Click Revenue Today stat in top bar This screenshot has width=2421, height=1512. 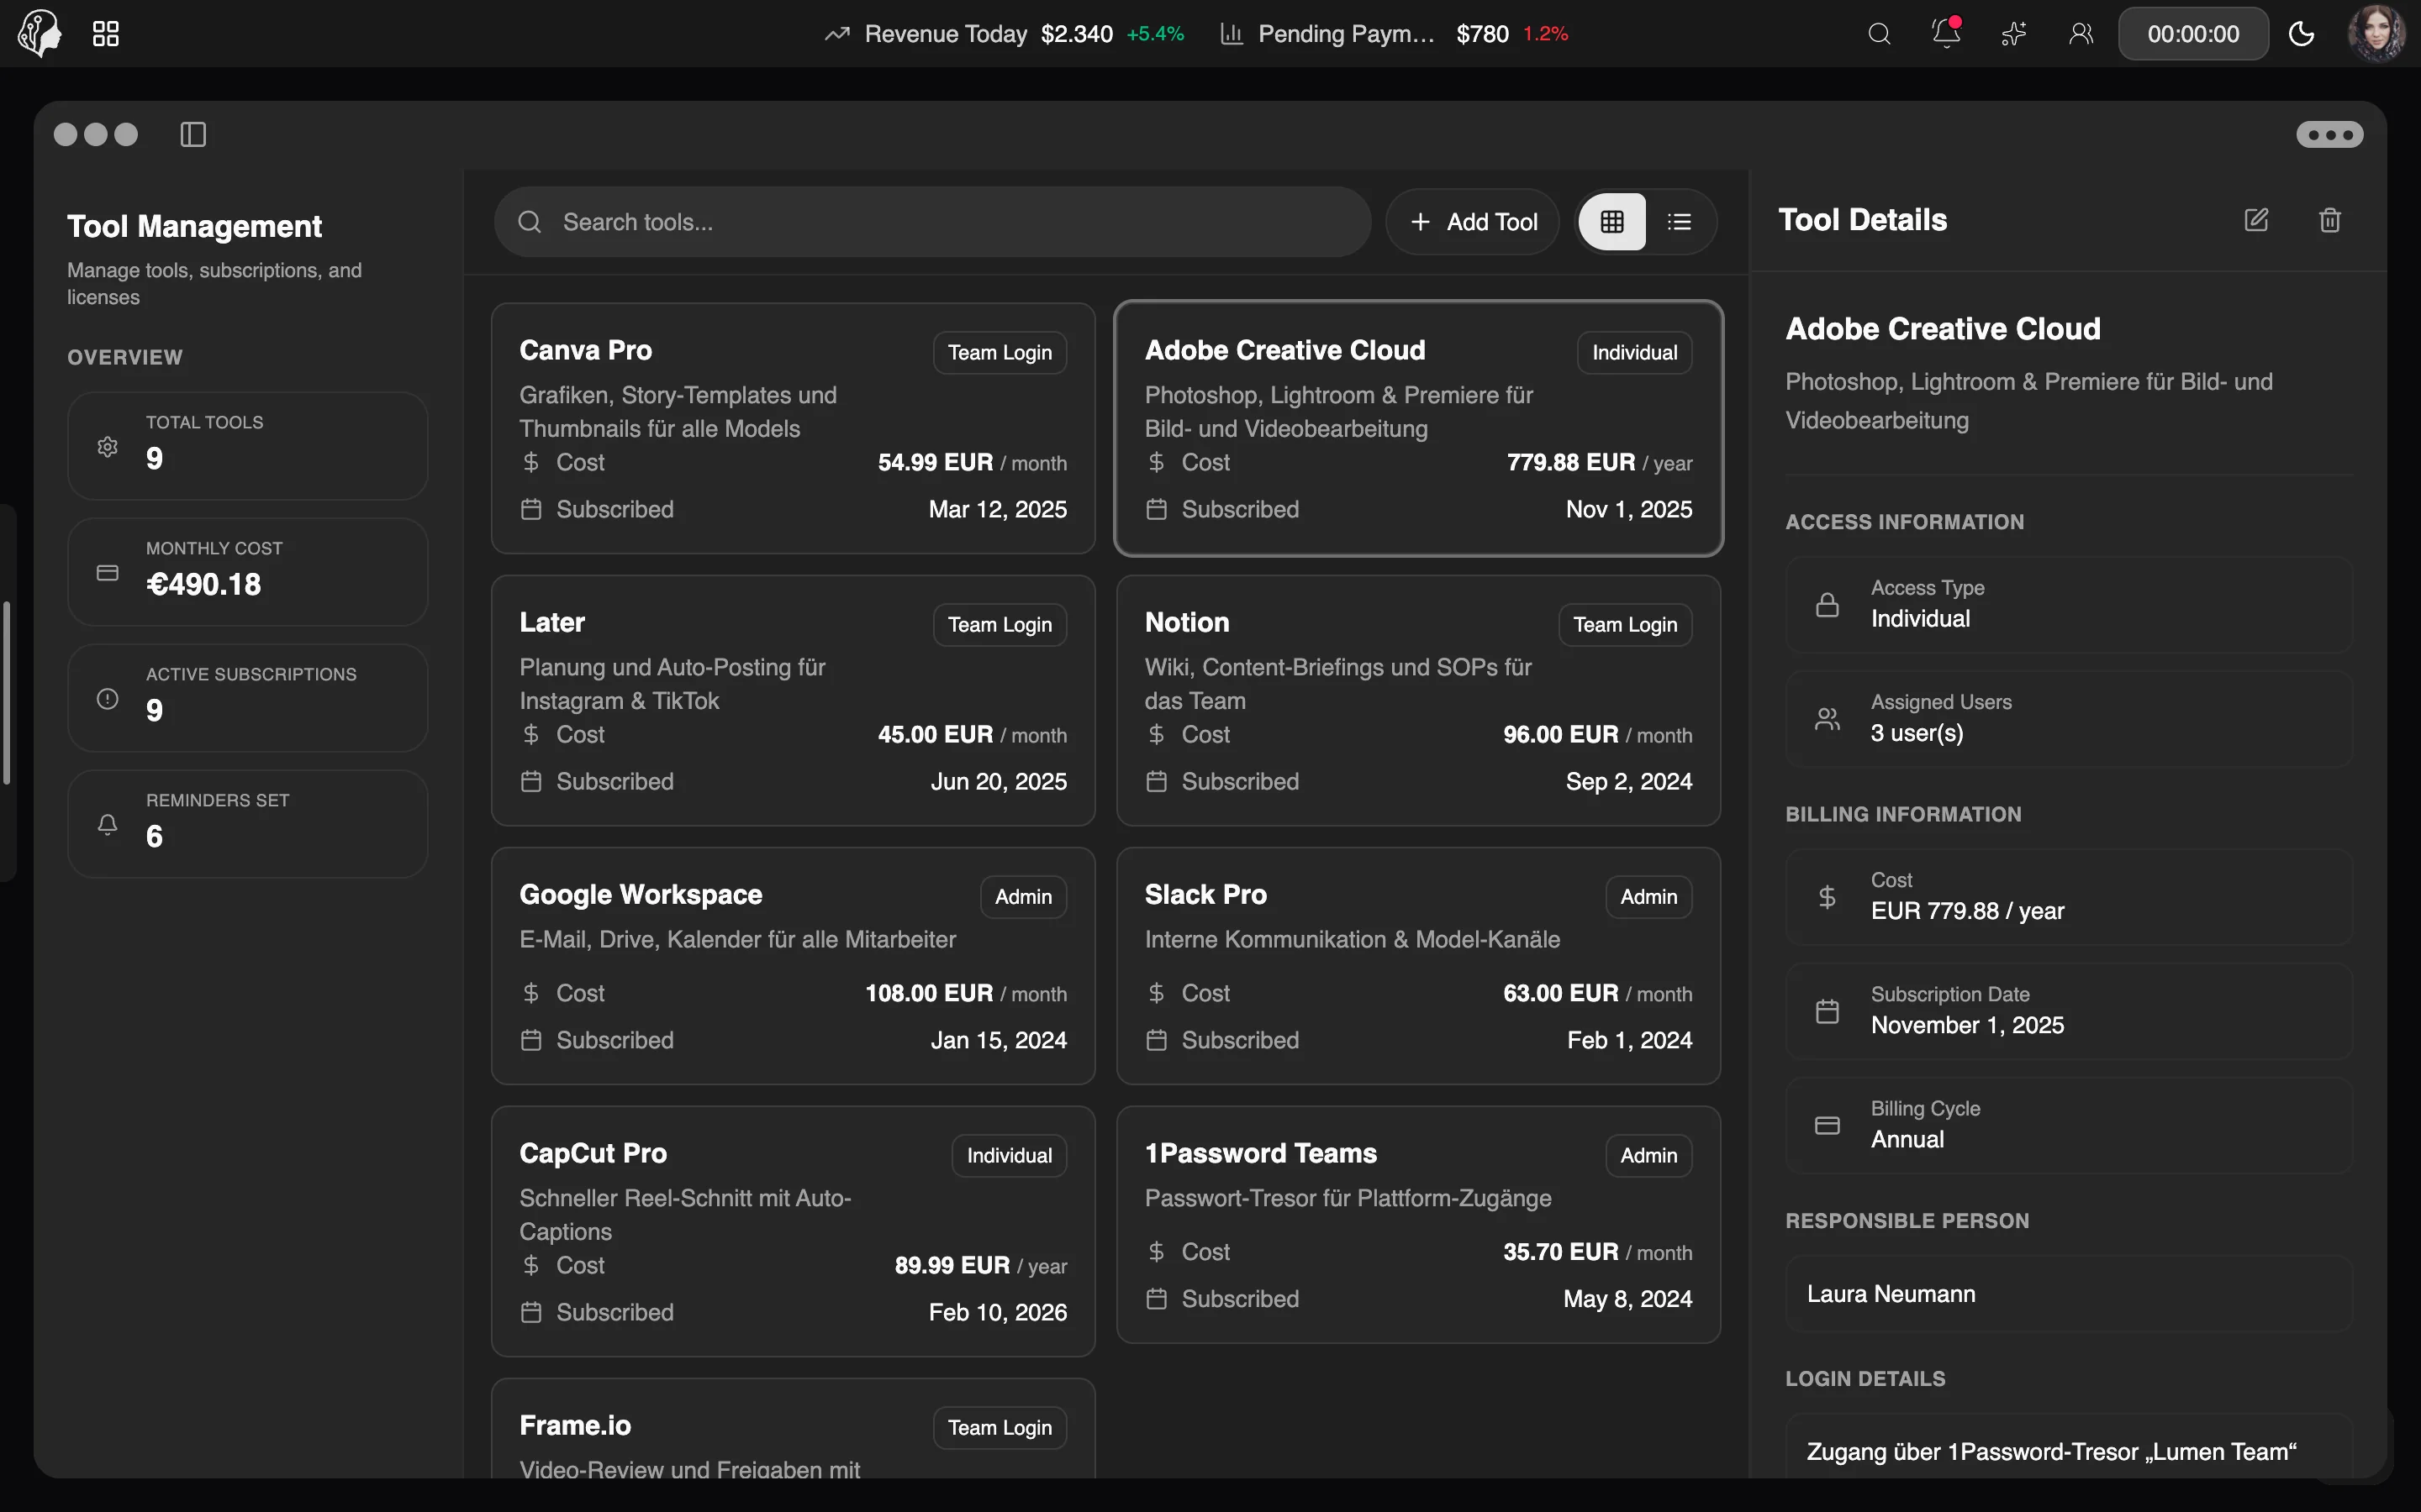pyautogui.click(x=1004, y=34)
